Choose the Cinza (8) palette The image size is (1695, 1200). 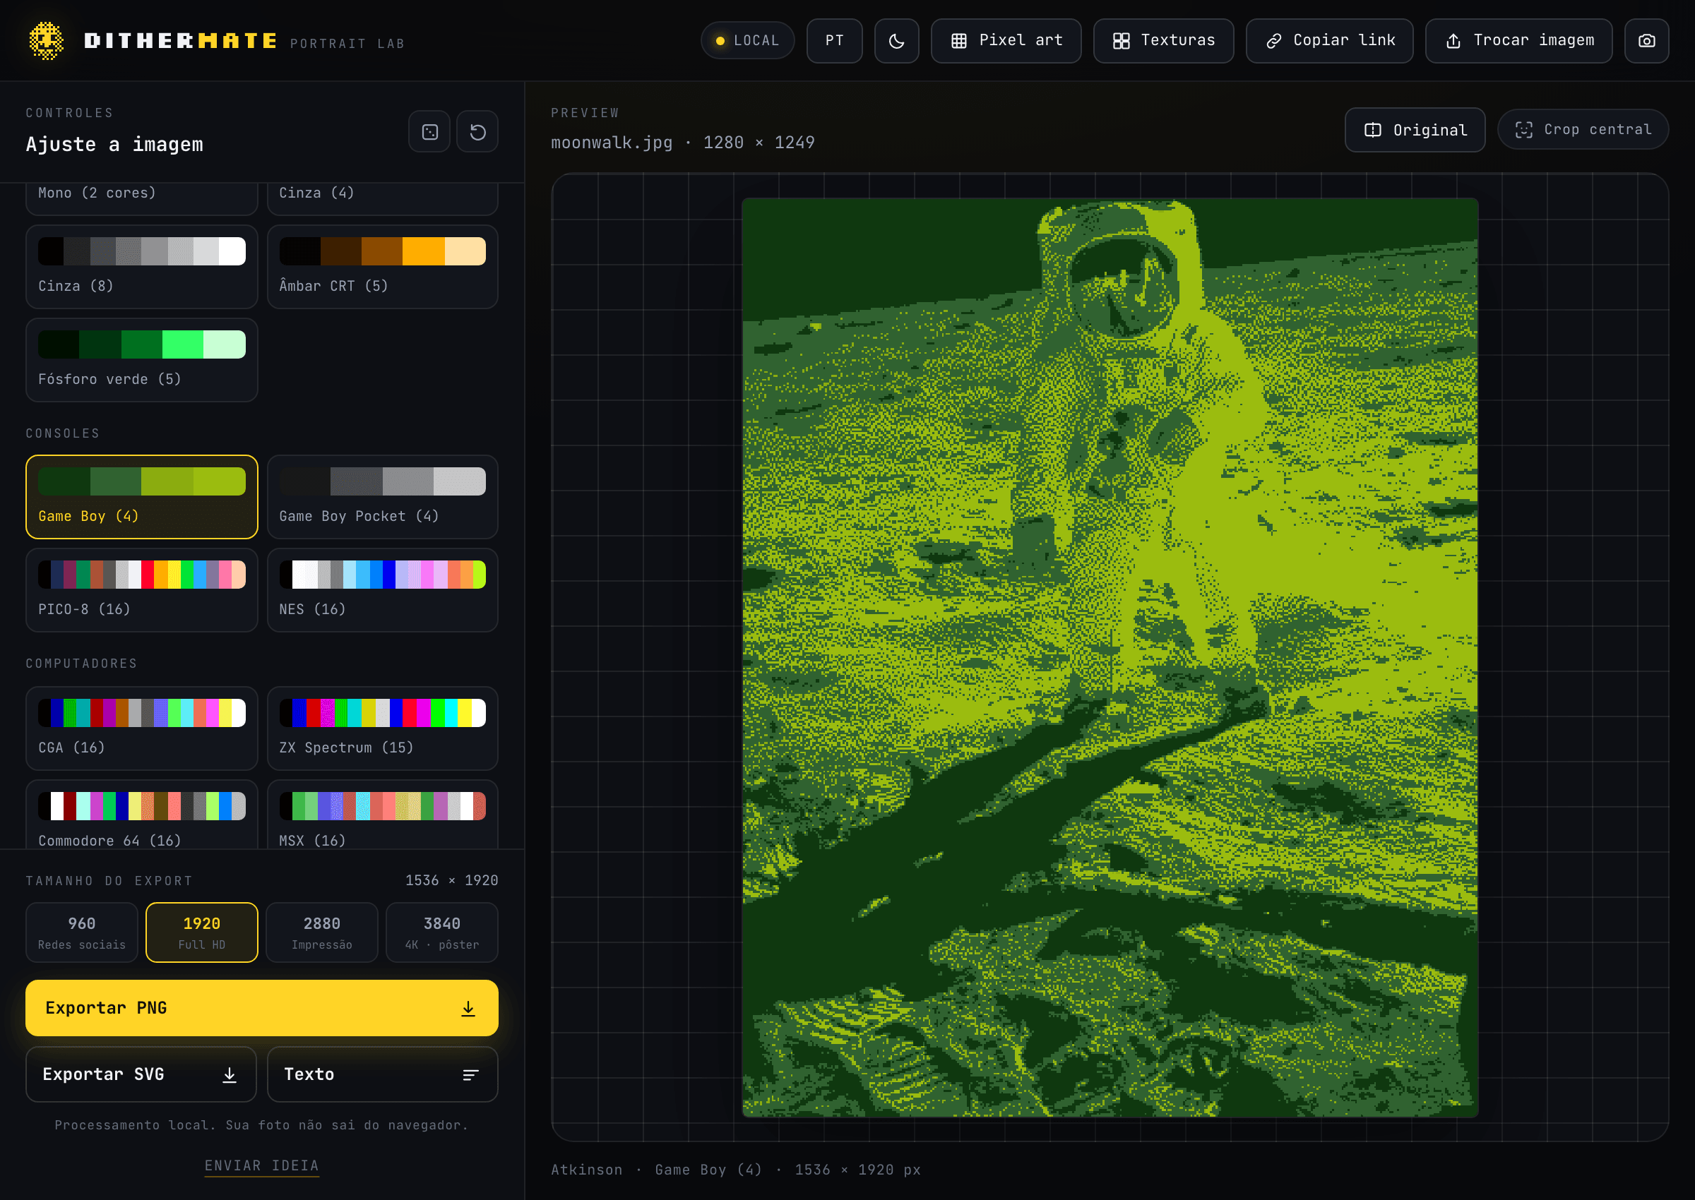(x=142, y=267)
